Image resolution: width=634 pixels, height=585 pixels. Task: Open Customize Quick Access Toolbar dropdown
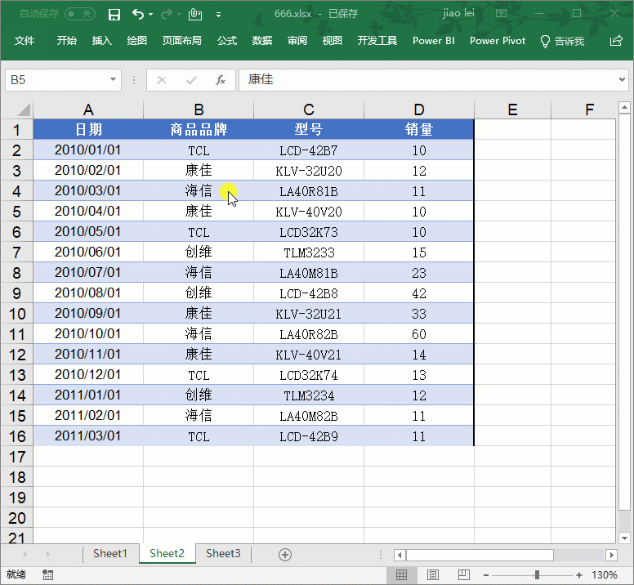[218, 15]
